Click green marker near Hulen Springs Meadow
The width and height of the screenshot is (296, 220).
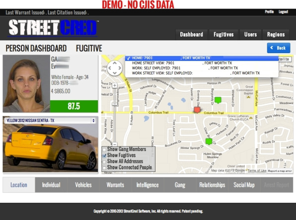(209, 141)
